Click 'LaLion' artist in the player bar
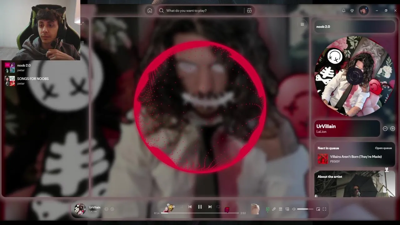 coord(93,212)
